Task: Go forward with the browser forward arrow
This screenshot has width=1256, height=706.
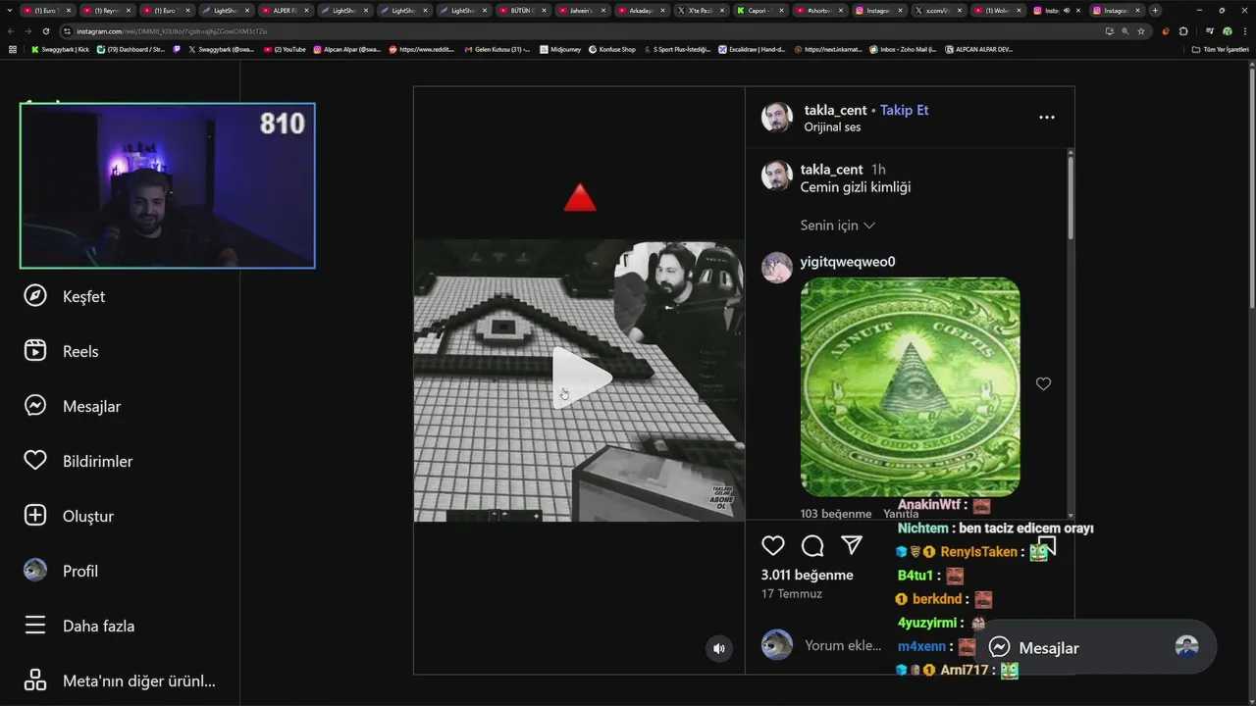Action: point(28,31)
